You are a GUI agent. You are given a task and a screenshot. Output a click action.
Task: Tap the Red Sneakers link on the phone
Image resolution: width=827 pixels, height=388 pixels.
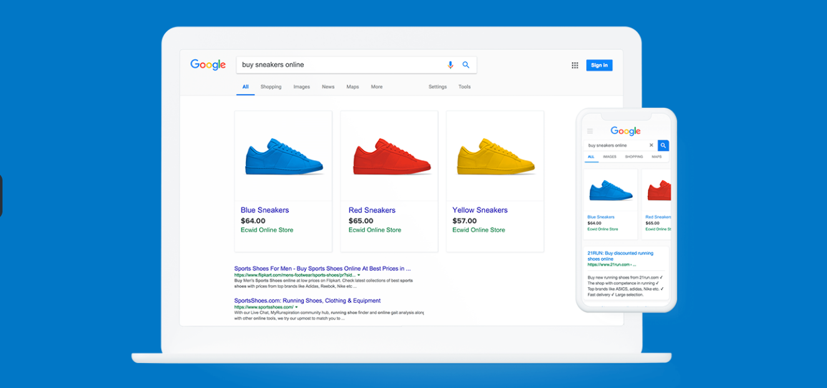coord(658,217)
